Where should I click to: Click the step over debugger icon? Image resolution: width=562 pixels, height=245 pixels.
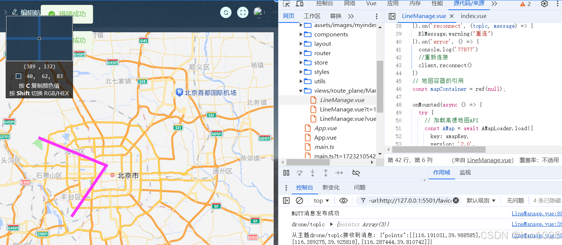click(x=299, y=173)
